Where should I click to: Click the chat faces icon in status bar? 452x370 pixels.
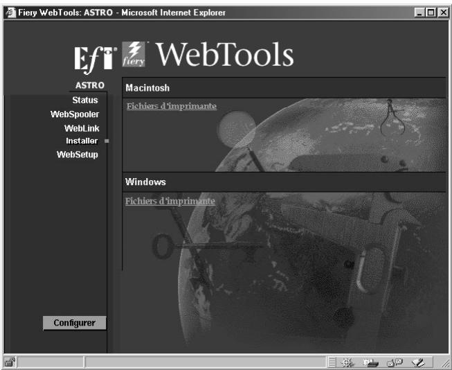tap(395, 362)
